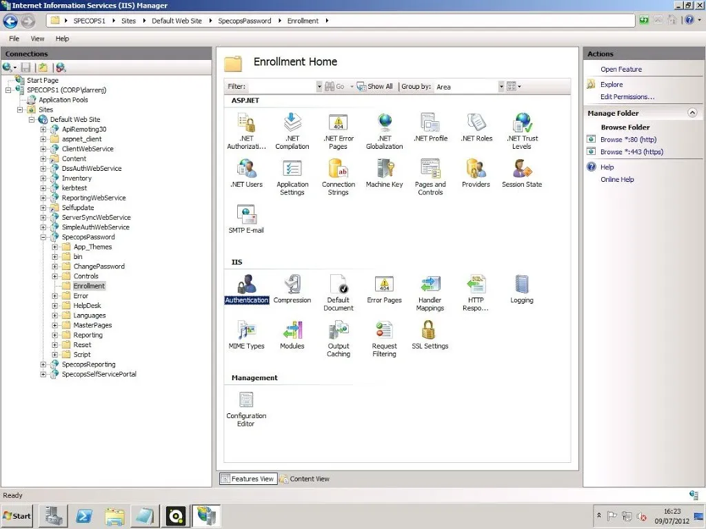Open Server Manager taskbar icon
This screenshot has width=706, height=529.
[x=54, y=516]
